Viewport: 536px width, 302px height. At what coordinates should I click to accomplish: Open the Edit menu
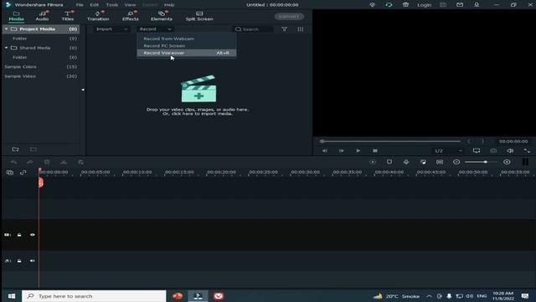click(x=95, y=5)
